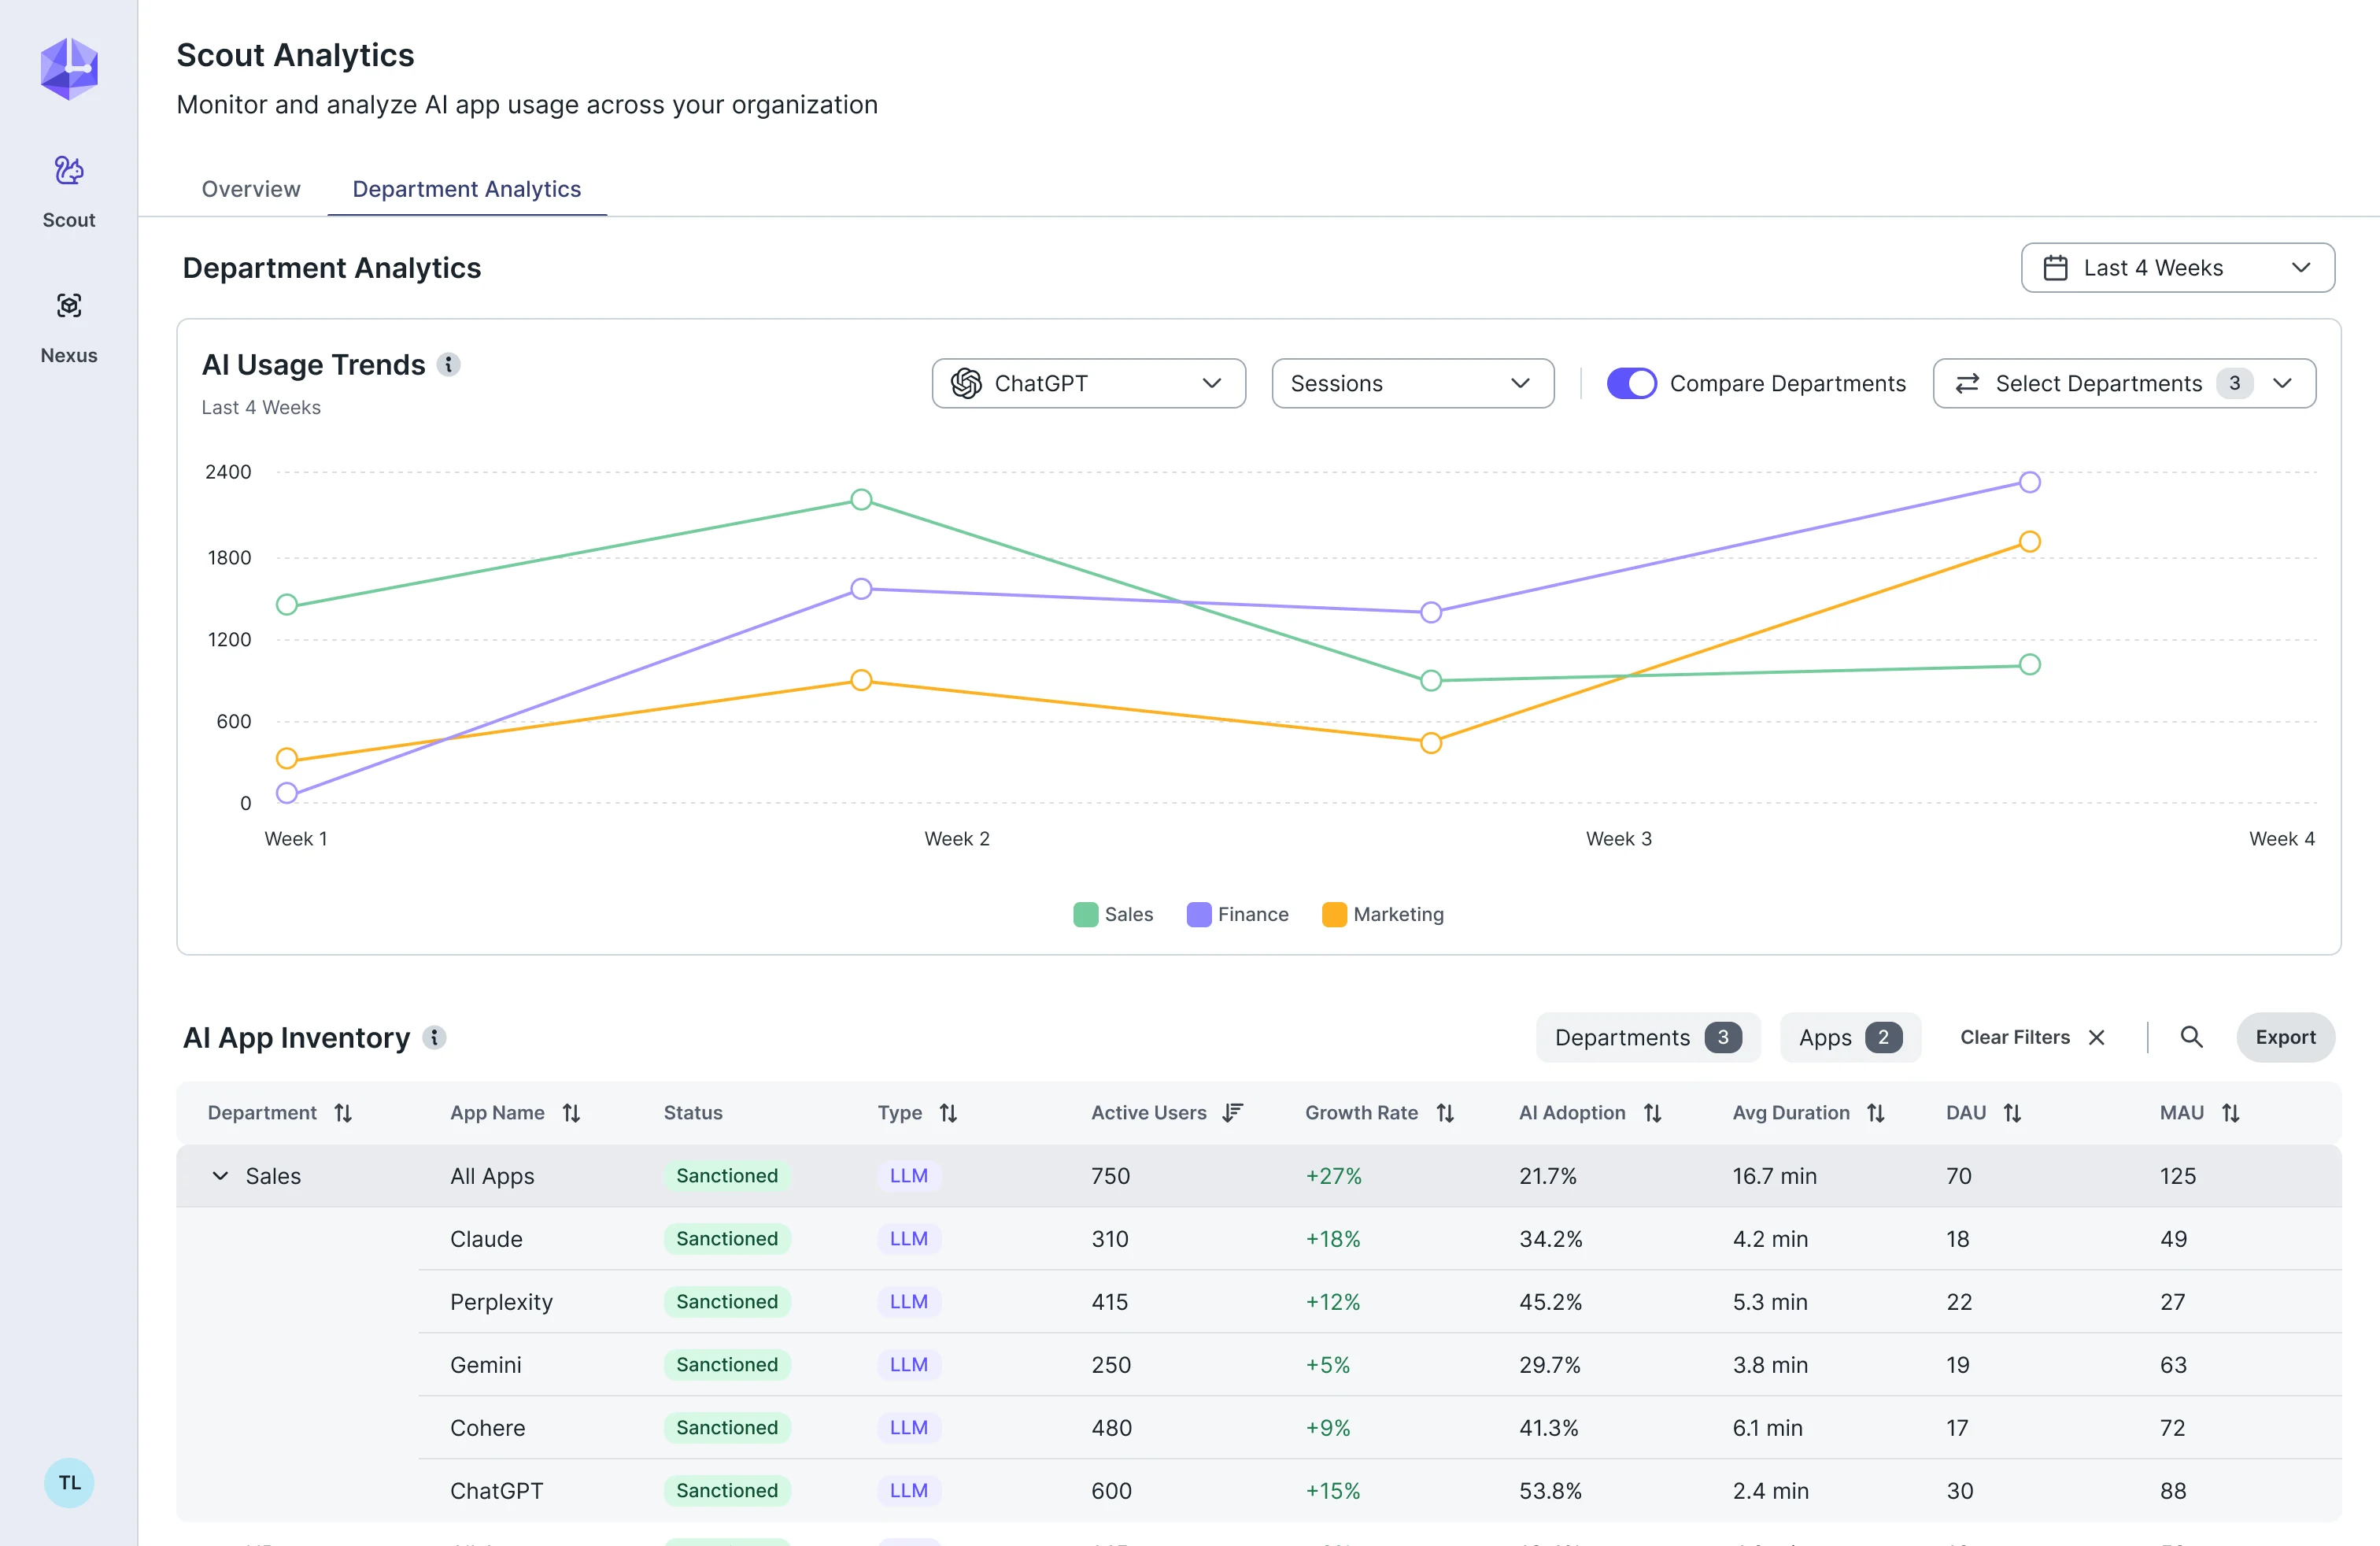
Task: Toggle Finance legend color swatch
Action: pos(1198,915)
